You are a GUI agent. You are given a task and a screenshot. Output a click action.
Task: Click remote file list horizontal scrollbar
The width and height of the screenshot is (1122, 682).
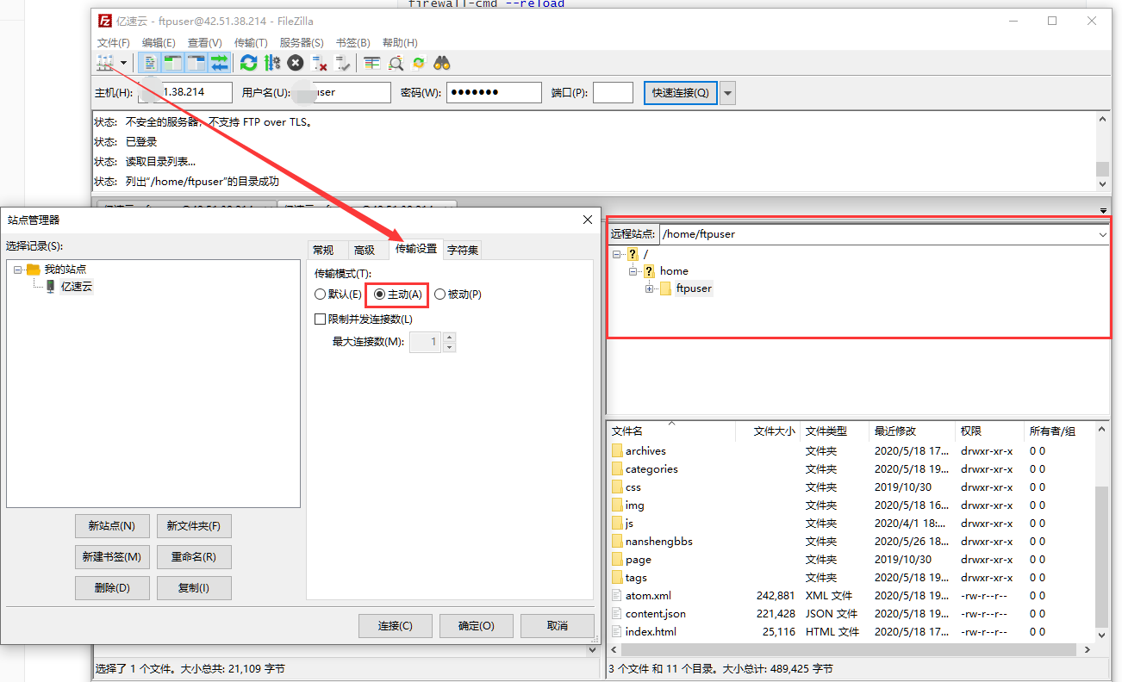click(x=849, y=651)
